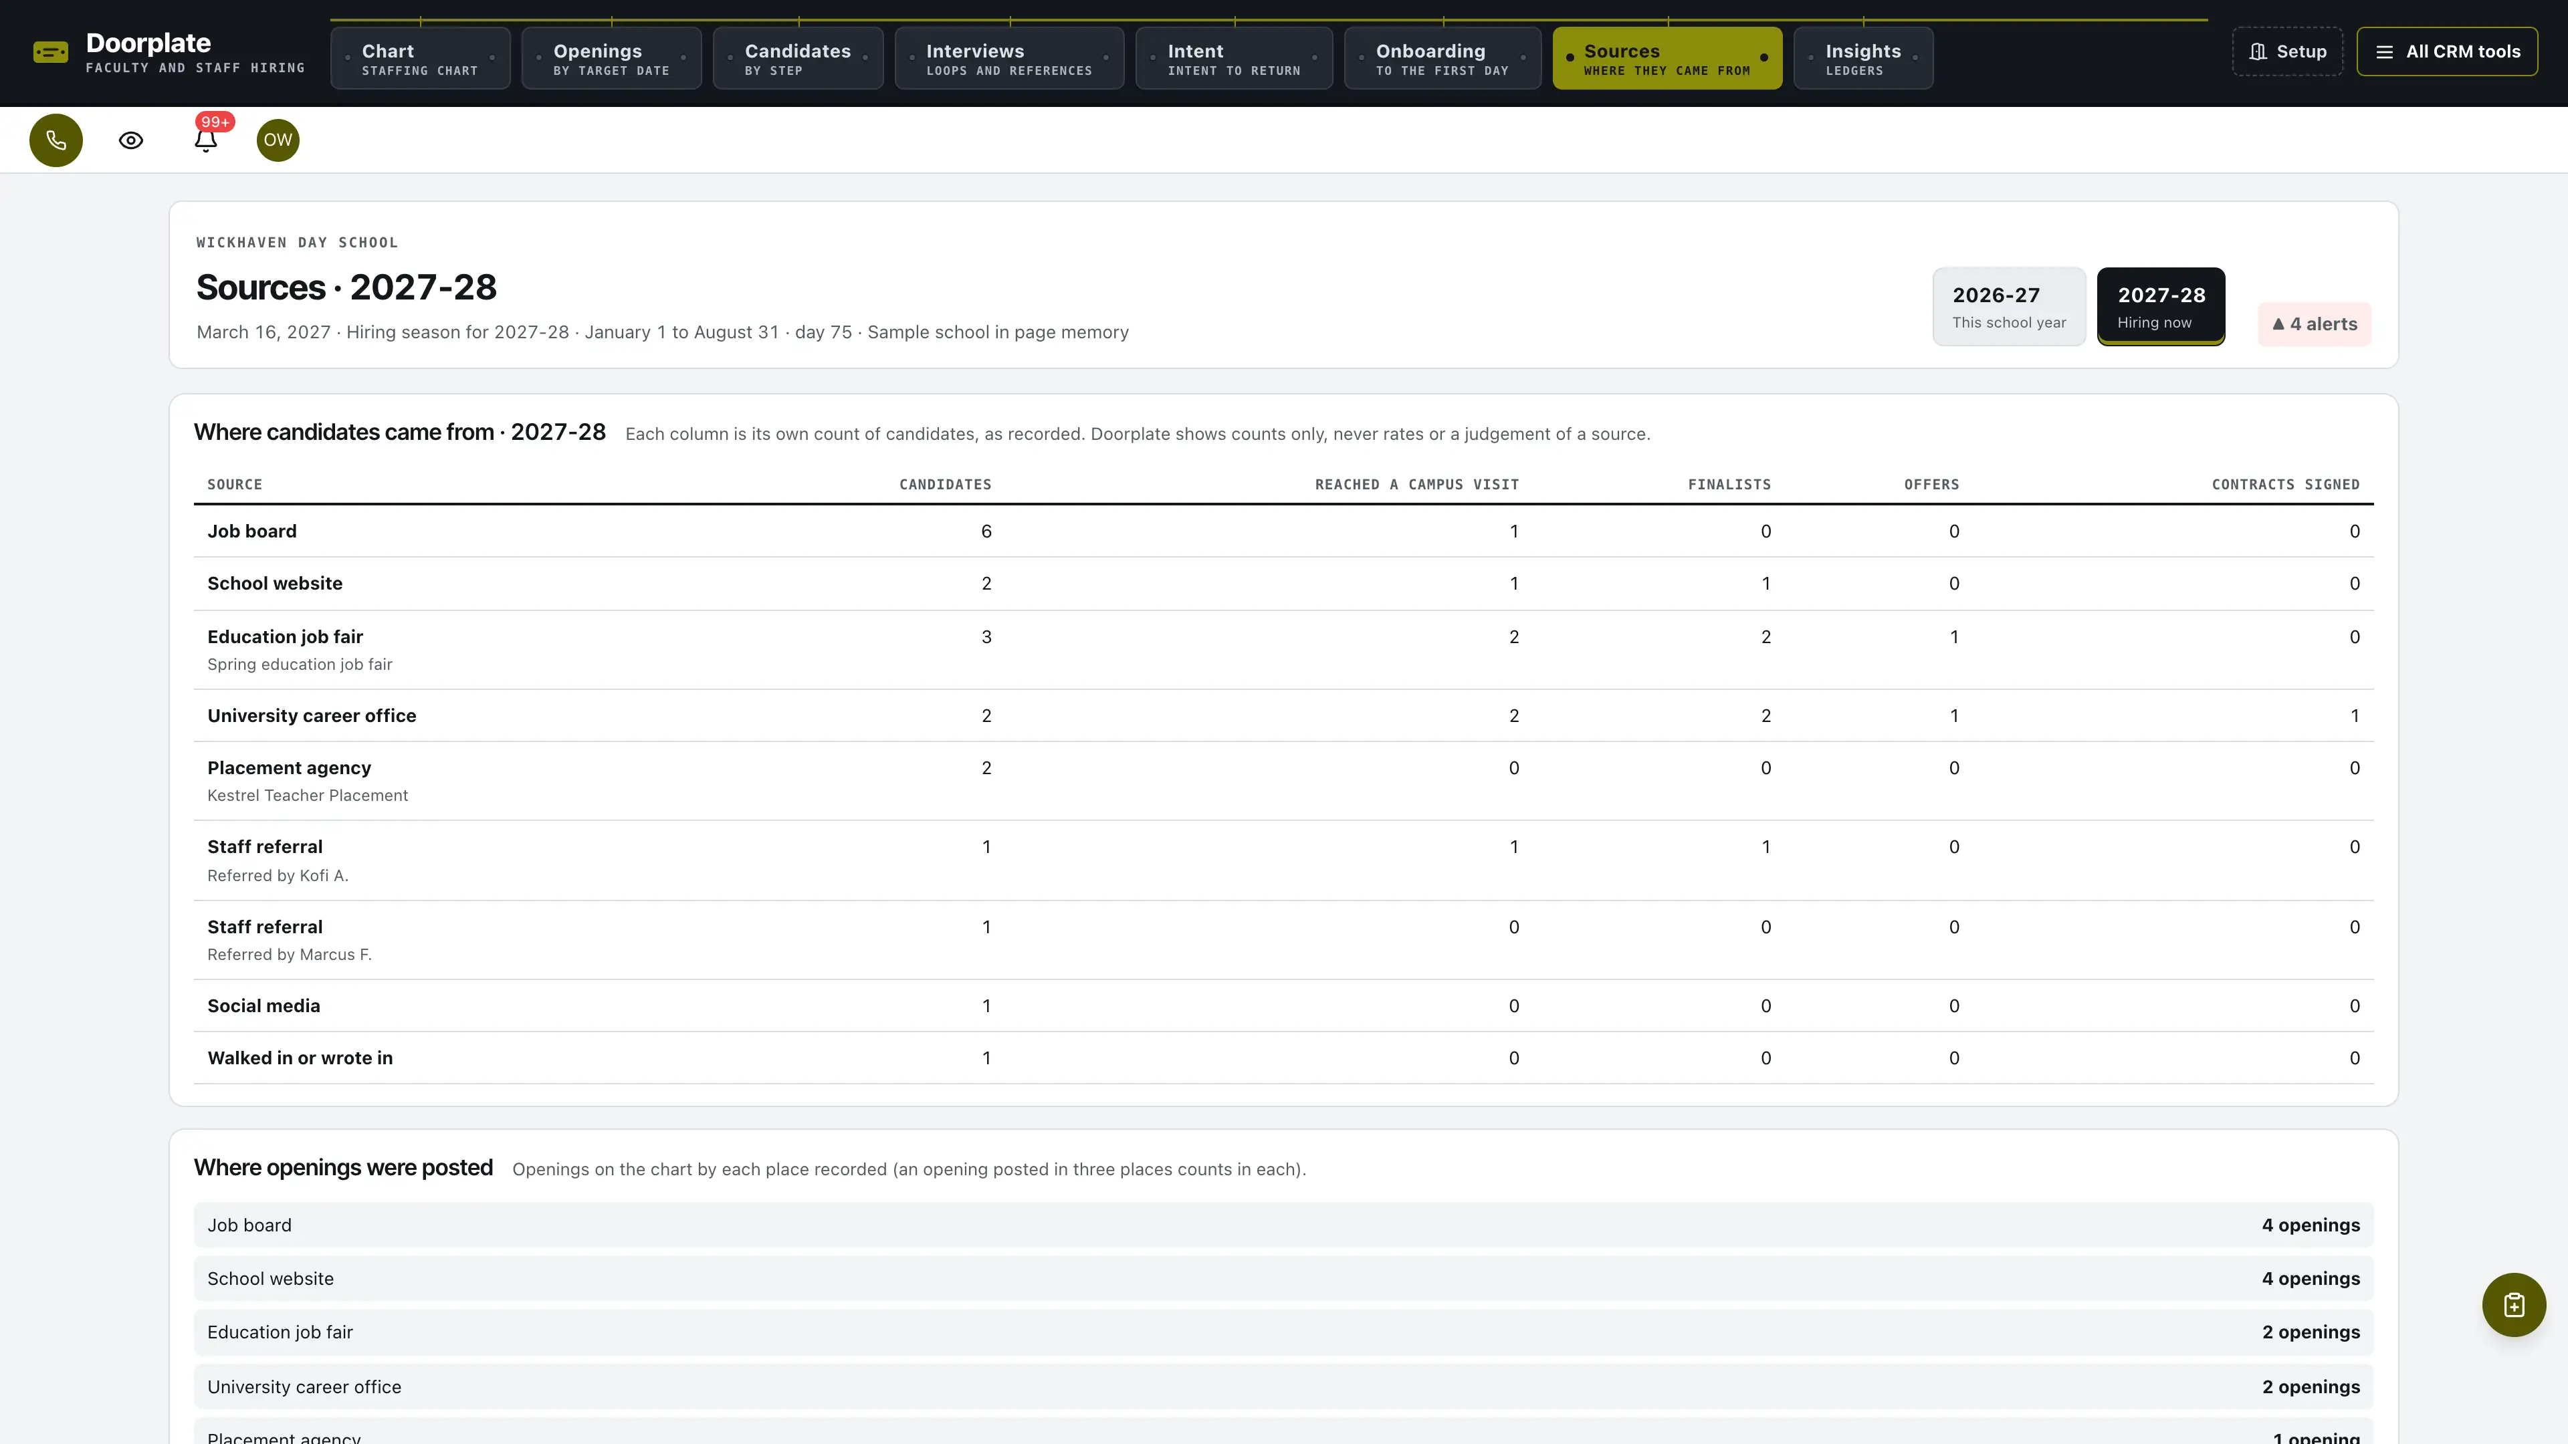Screen dimensions: 2568x1444
Task: Select Walked in or wrote in row
Action: (x=1283, y=1058)
